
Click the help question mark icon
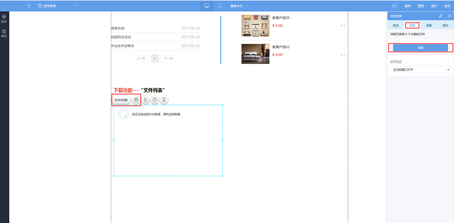tap(155, 100)
